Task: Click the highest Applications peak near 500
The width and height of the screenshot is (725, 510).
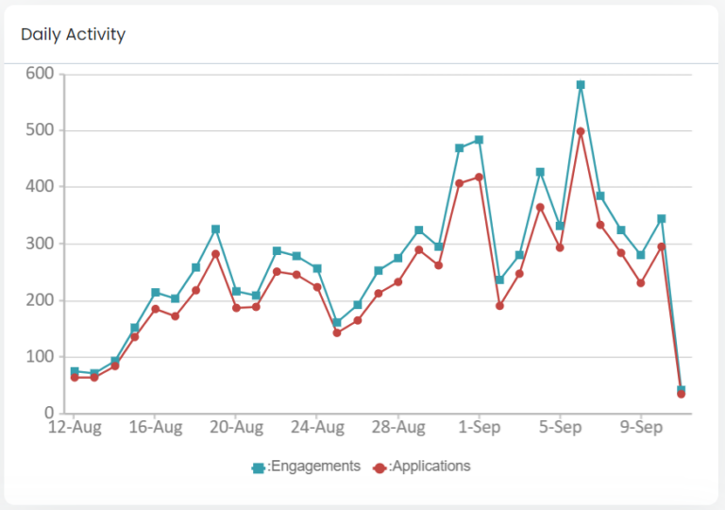Action: pyautogui.click(x=581, y=131)
